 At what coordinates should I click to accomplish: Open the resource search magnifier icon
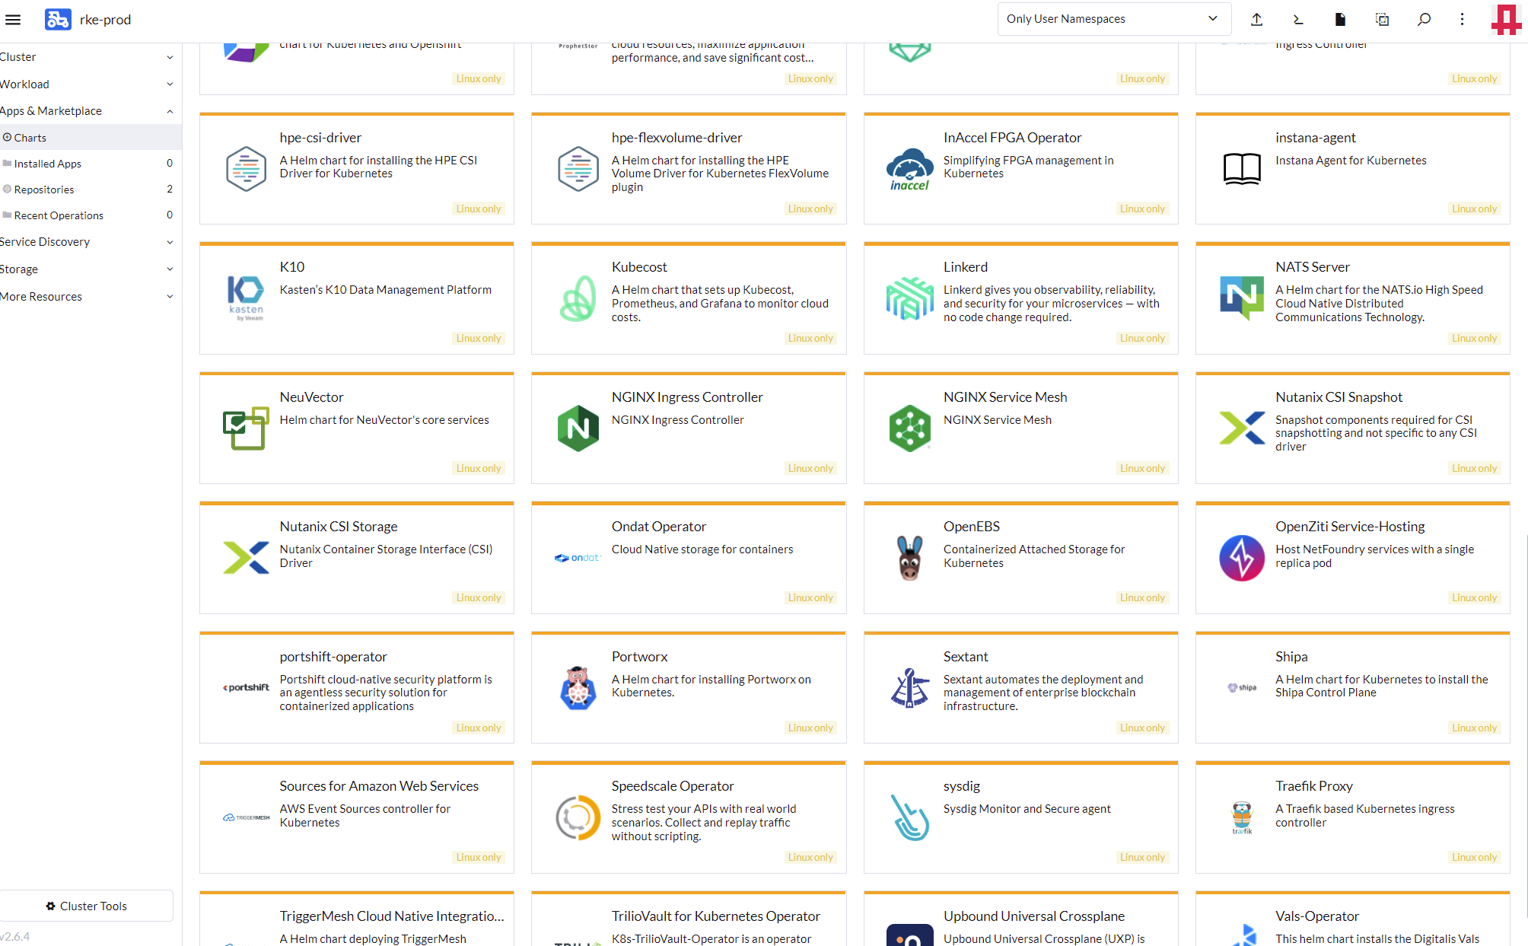pyautogui.click(x=1424, y=20)
